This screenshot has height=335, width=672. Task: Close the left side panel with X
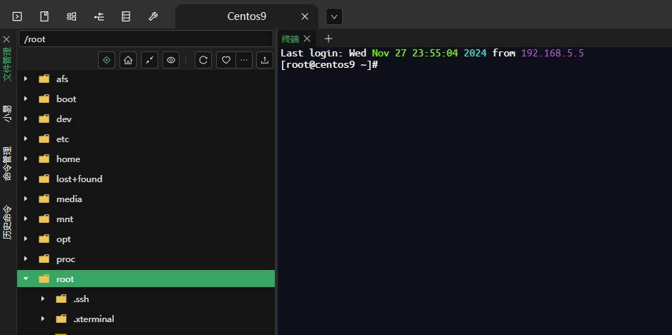tap(6, 39)
